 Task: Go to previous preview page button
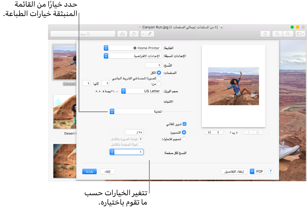coord(219,132)
